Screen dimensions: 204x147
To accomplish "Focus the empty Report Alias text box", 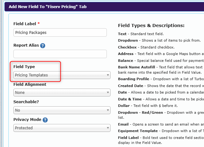I will (x=60, y=54).
